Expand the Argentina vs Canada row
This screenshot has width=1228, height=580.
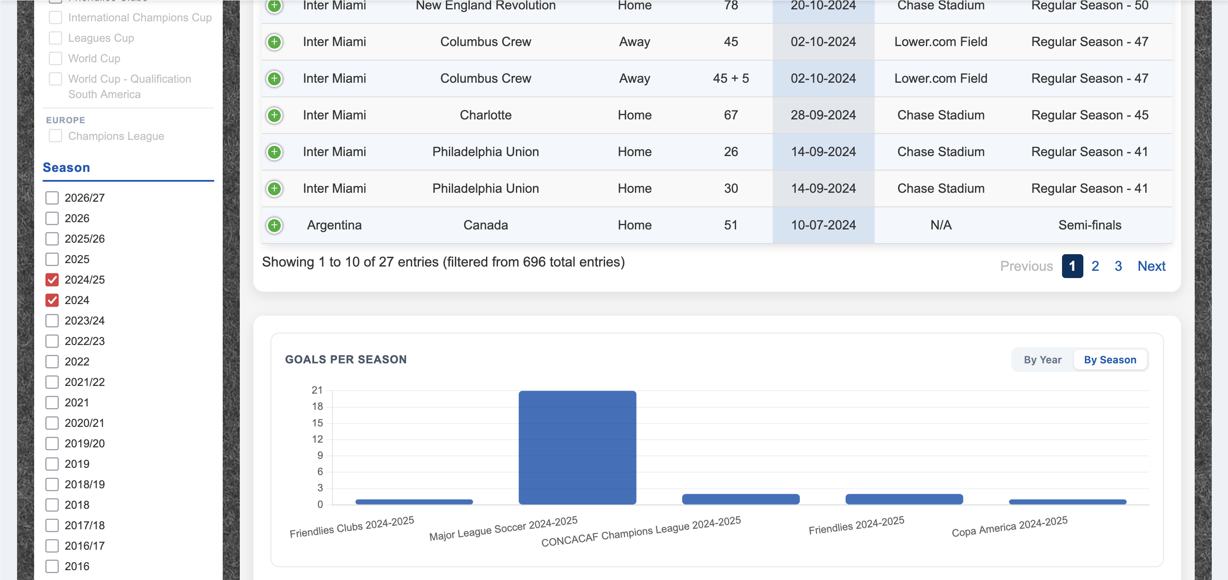pos(274,226)
